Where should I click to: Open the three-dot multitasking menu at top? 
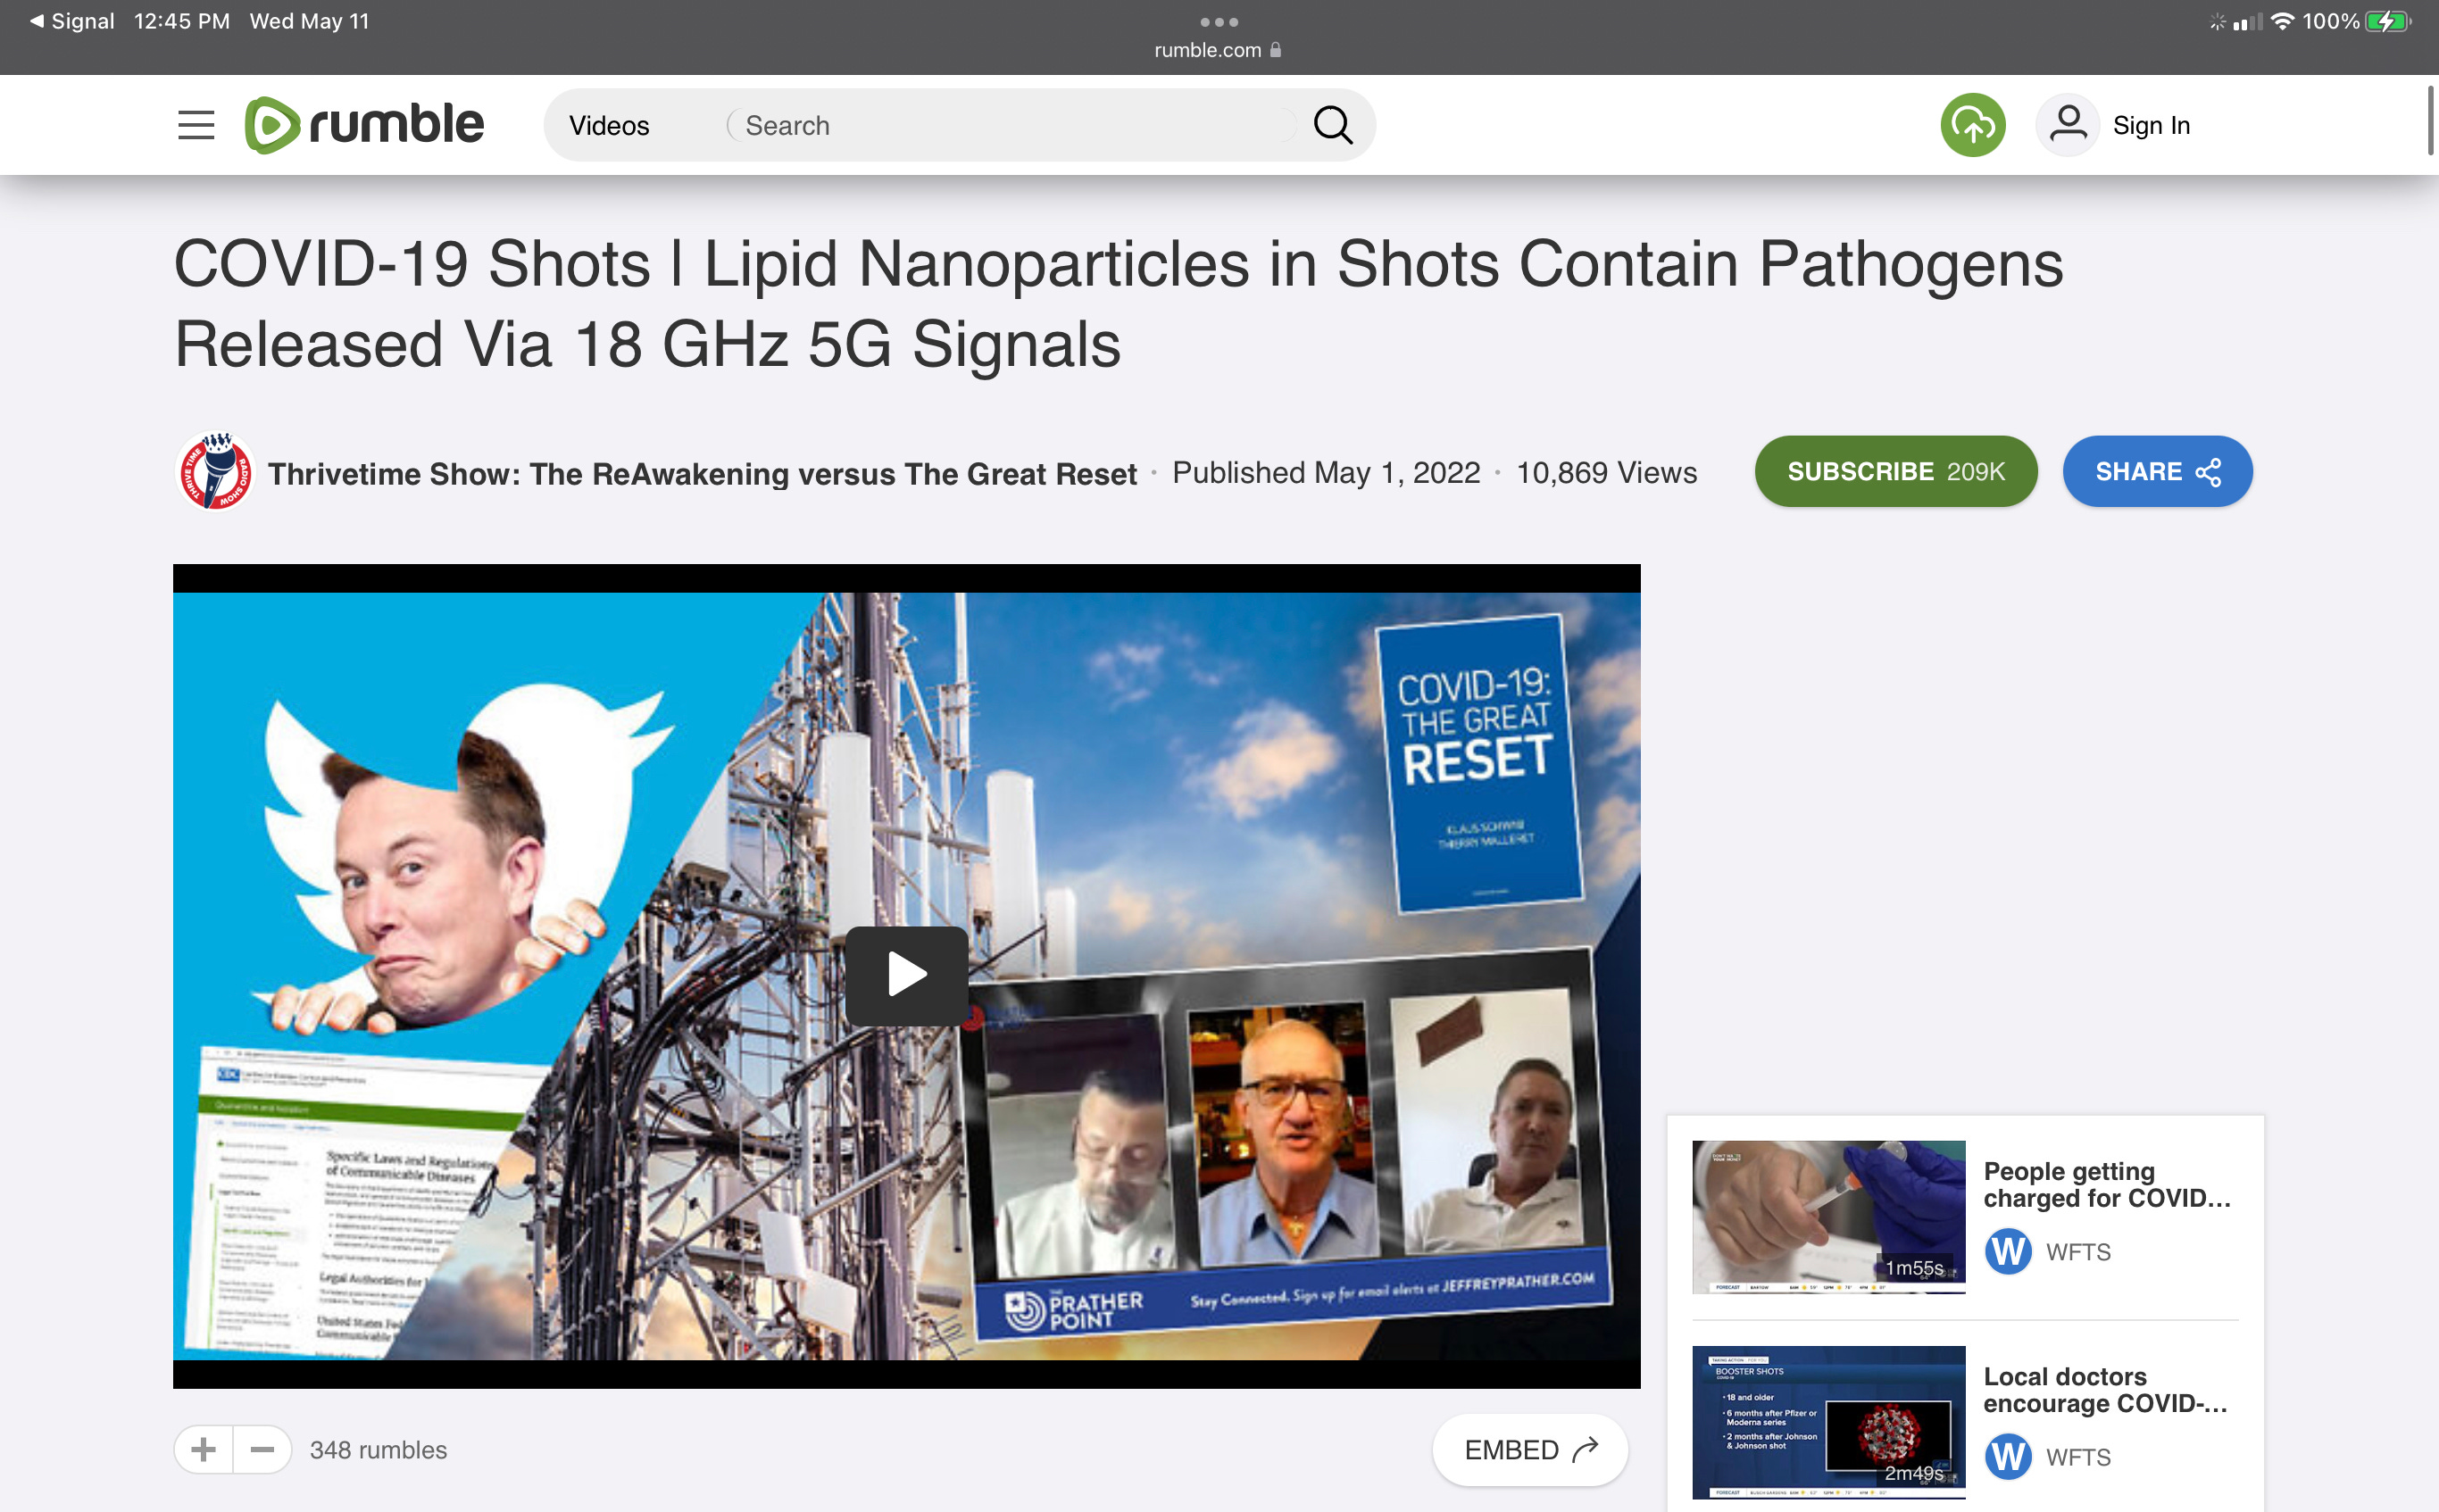1219,22
